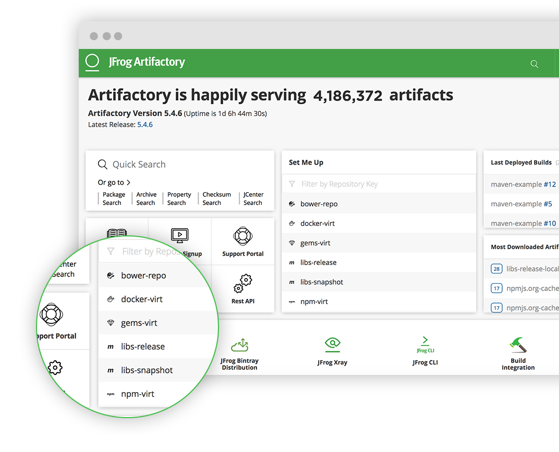The height and width of the screenshot is (452, 559).
Task: Open the libs-release-local downloaded artifact entry
Action: (x=532, y=269)
